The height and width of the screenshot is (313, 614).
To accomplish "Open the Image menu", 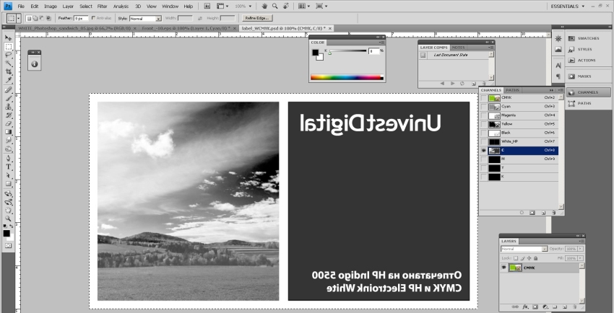I will pos(50,6).
